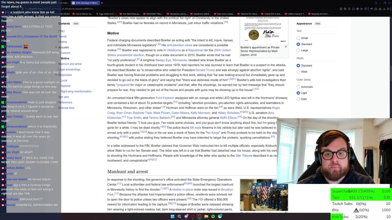Select Small text size option
392x220 pixels.
[x=298, y=38]
